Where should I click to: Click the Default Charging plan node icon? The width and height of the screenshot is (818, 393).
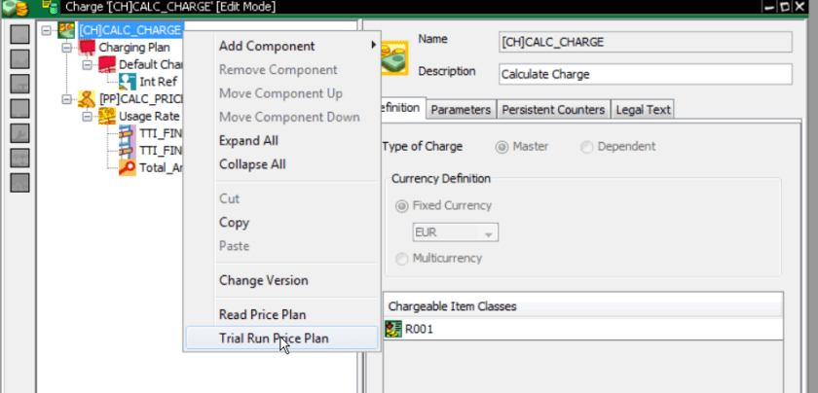pos(107,64)
